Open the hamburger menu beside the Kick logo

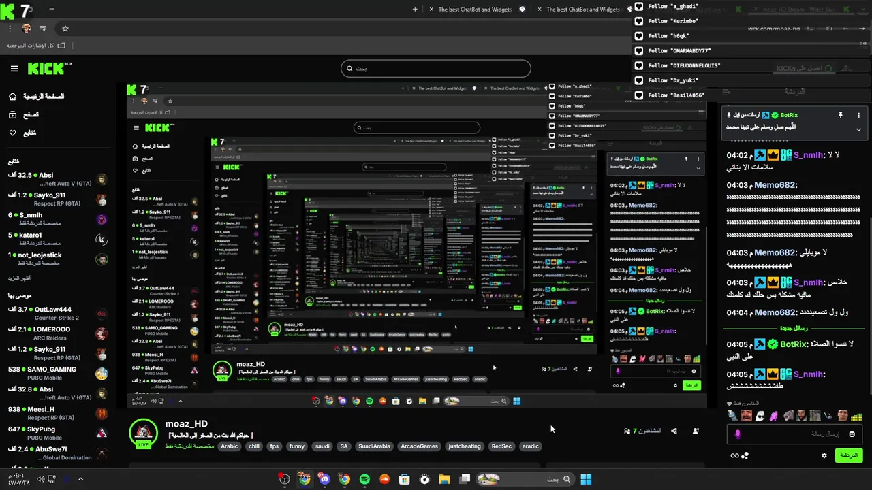click(14, 69)
